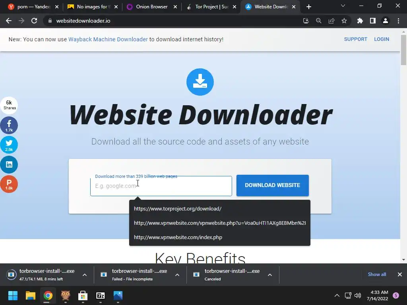Open the SUPPORT link
The height and width of the screenshot is (305, 407).
(x=356, y=39)
